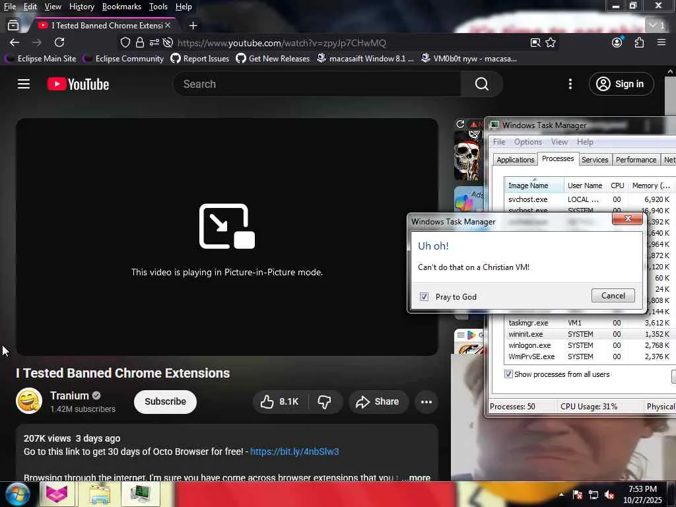Click the muted volume tray icon
Viewport: 676px width, 507px height.
click(609, 495)
